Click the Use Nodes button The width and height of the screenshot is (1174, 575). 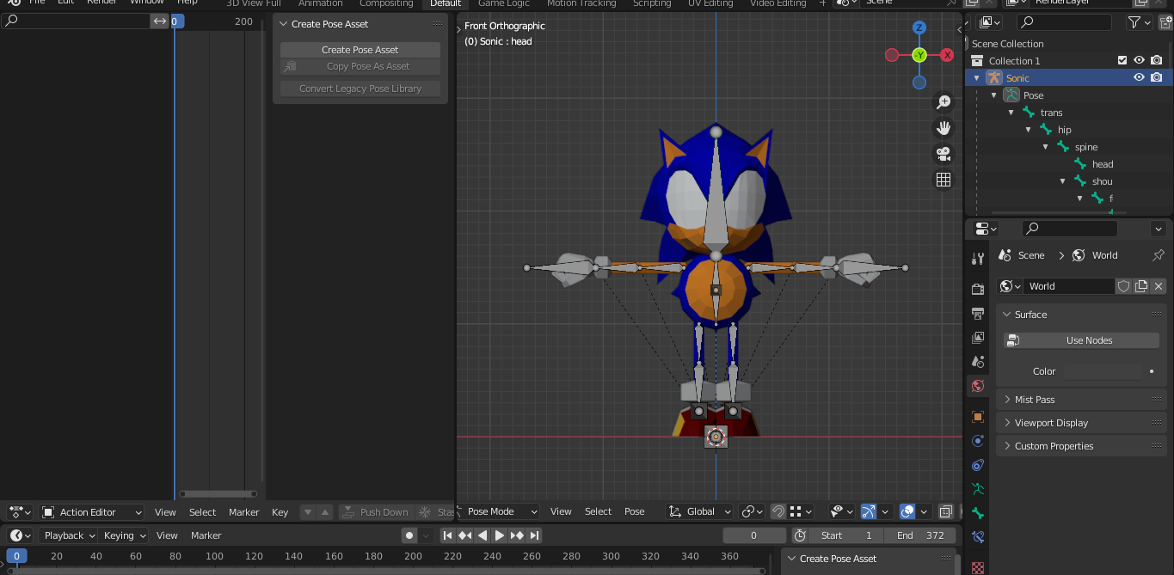(1081, 340)
